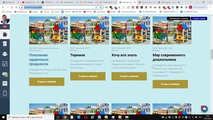Open сборник for Хочу все знать
The height and width of the screenshot is (120, 213).
pos(129,76)
